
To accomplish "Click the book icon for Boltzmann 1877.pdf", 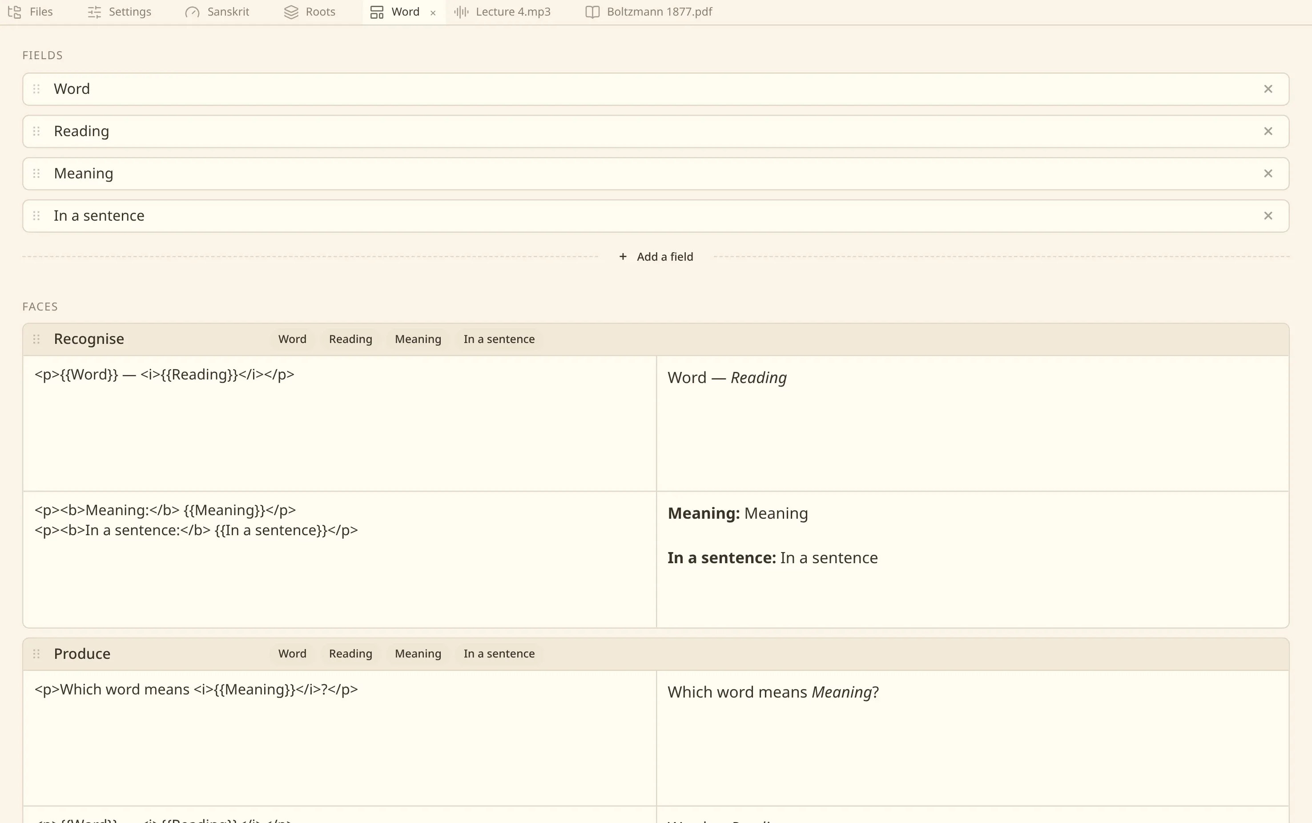I will (592, 12).
